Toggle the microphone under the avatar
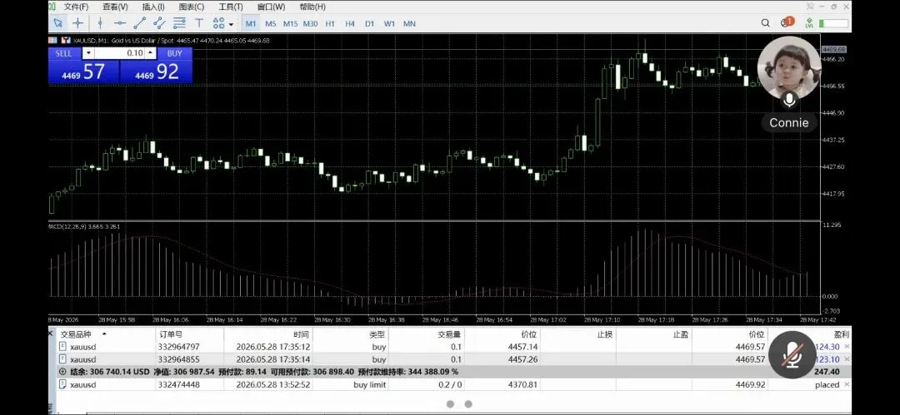The image size is (900, 415). tap(789, 101)
